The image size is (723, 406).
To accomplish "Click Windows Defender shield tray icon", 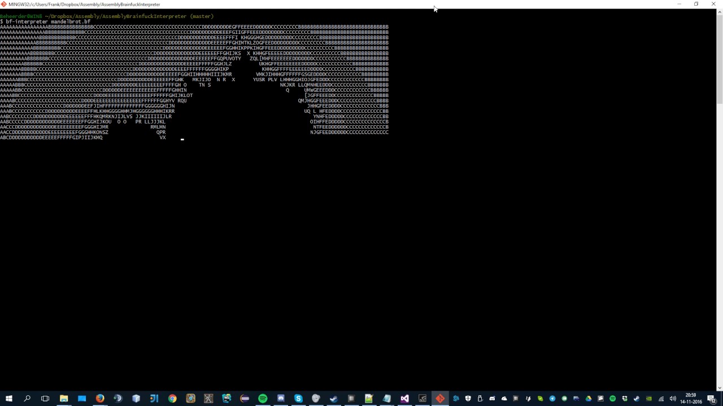I will click(x=468, y=399).
